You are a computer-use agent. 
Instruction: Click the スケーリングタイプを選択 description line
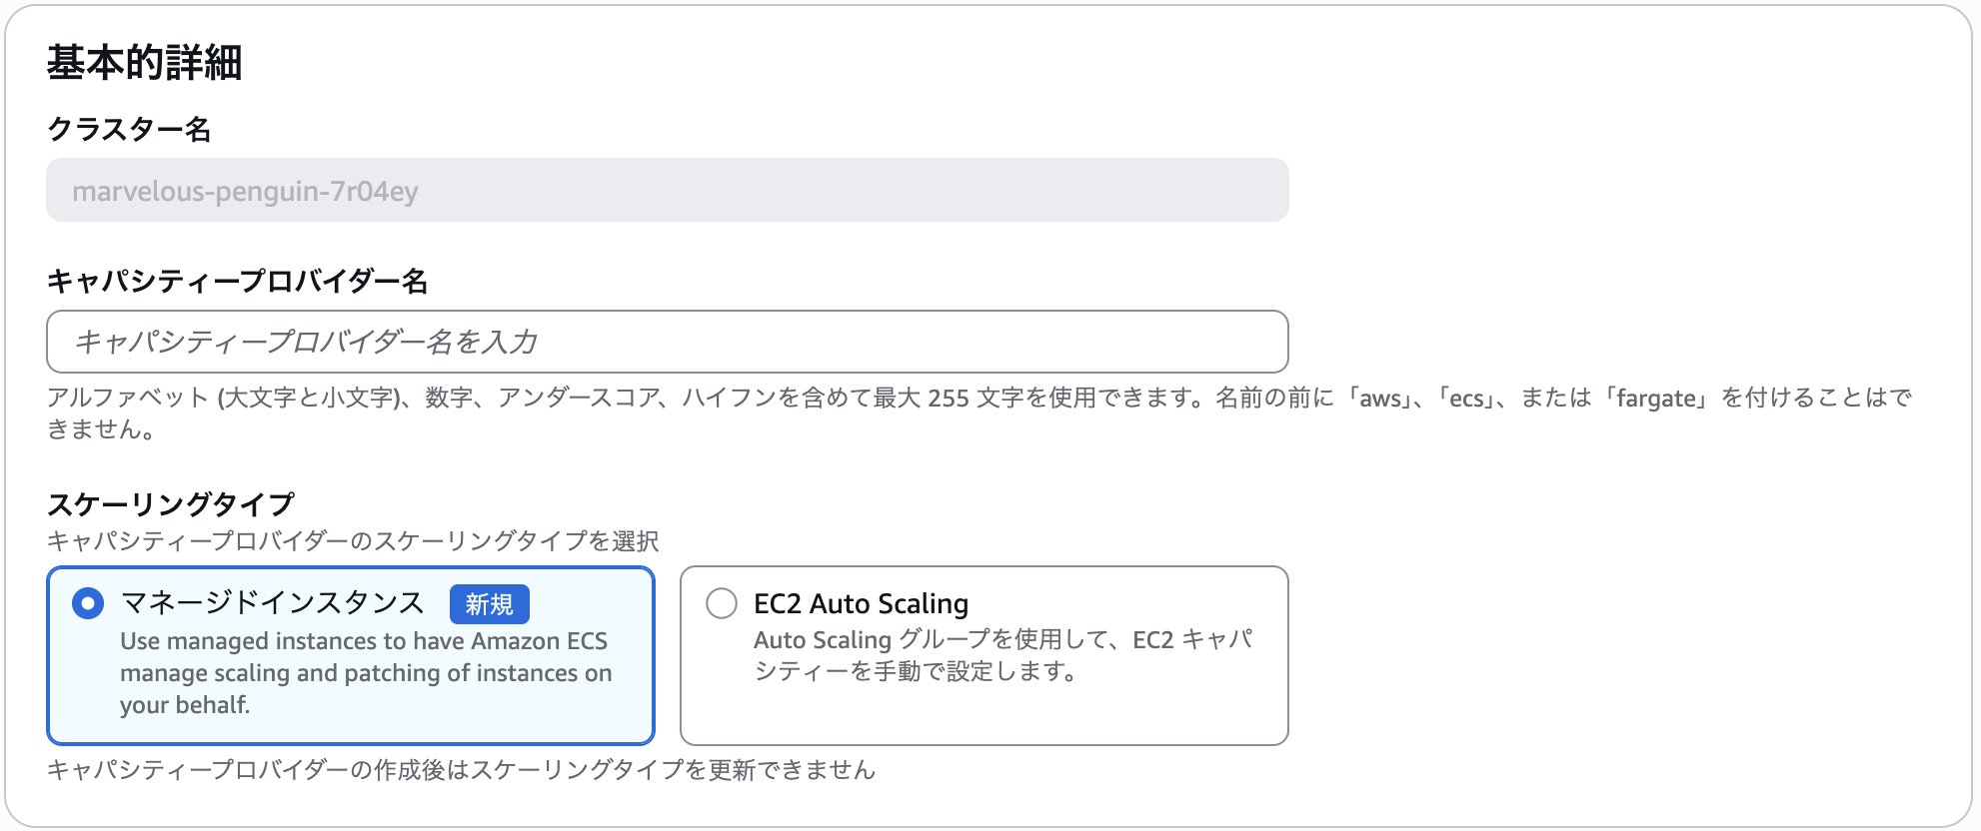coord(353,541)
